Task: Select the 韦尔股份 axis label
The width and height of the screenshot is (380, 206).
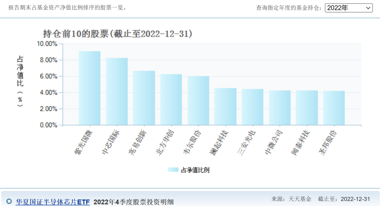Action: pyautogui.click(x=192, y=143)
